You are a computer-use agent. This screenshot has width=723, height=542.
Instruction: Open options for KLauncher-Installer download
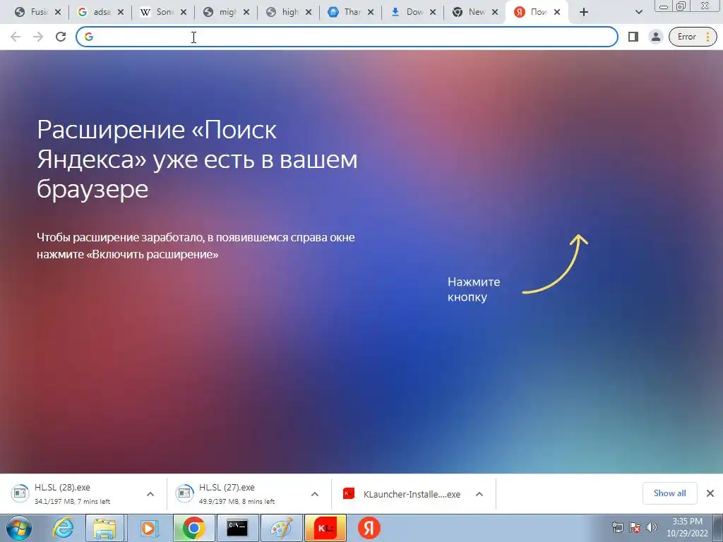(479, 494)
